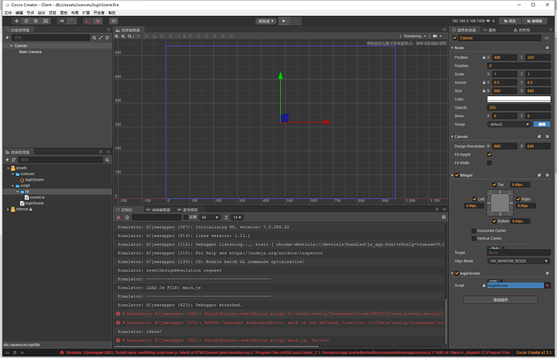Toggle the Widget Bottom alignment checkbox
The image size is (557, 358).
[494, 221]
